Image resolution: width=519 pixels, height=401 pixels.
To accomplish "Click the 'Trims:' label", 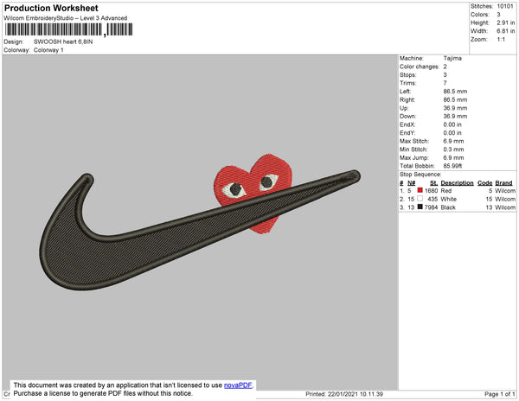I will pos(407,83).
